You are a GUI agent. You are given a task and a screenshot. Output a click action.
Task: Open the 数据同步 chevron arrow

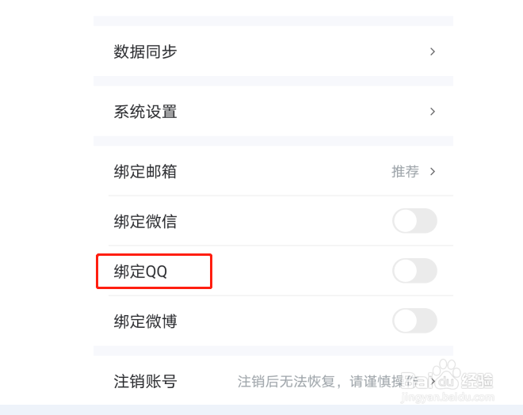click(x=433, y=51)
